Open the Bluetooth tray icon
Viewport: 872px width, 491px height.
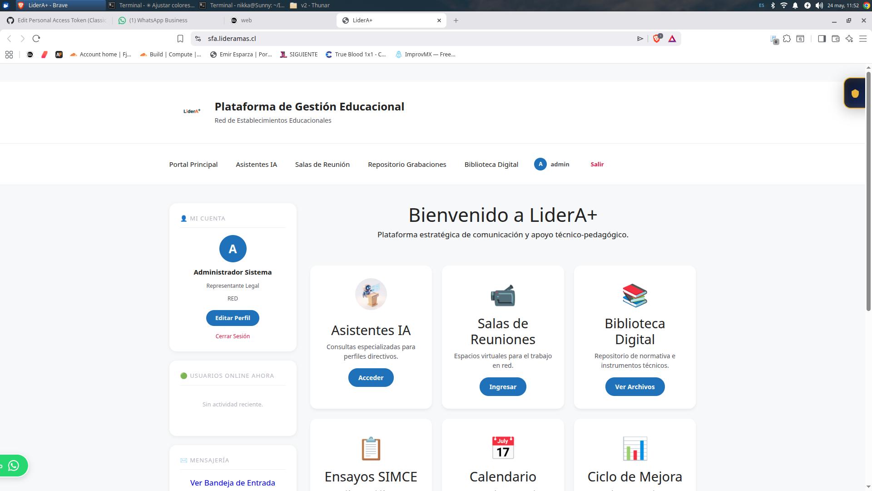point(773,5)
